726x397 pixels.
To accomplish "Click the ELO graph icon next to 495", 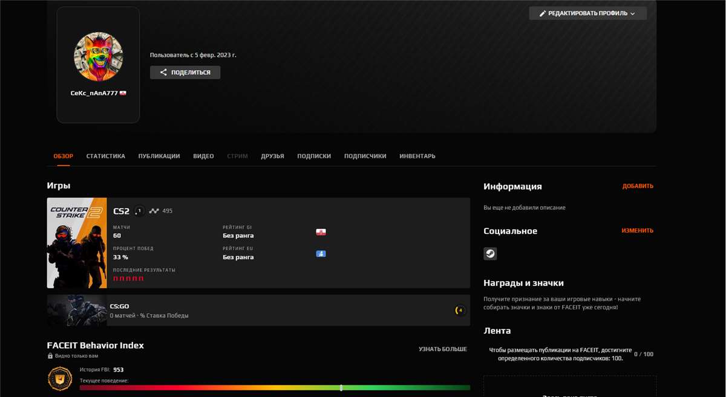I will point(154,211).
